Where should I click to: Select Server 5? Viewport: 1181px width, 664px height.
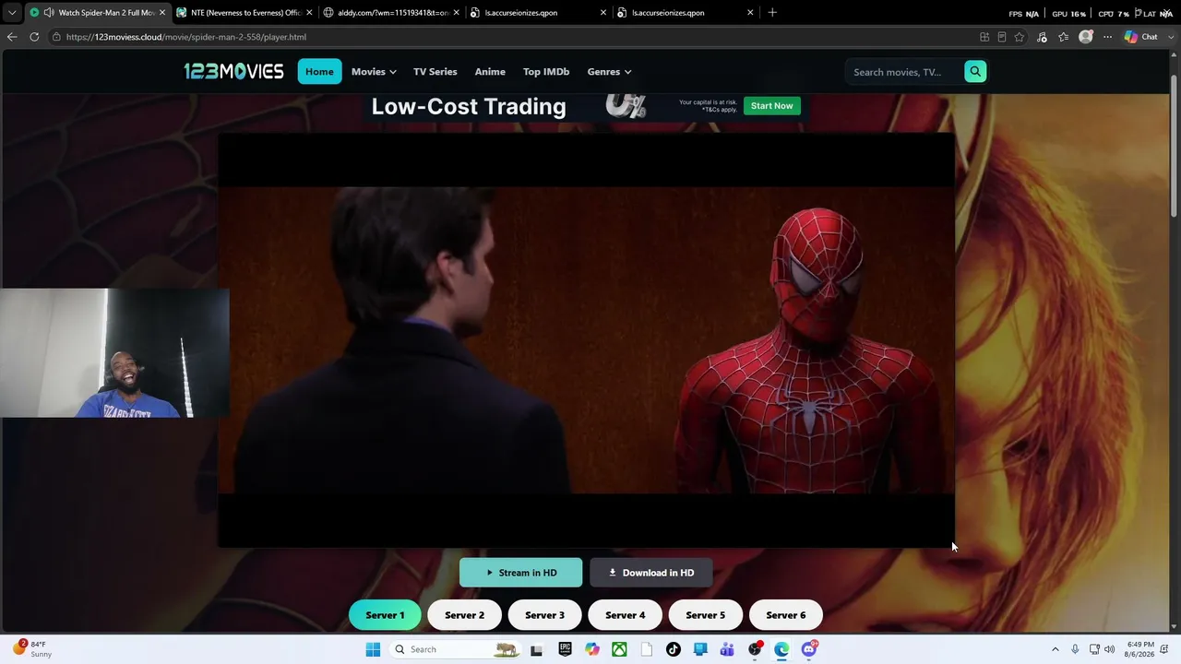coord(705,615)
